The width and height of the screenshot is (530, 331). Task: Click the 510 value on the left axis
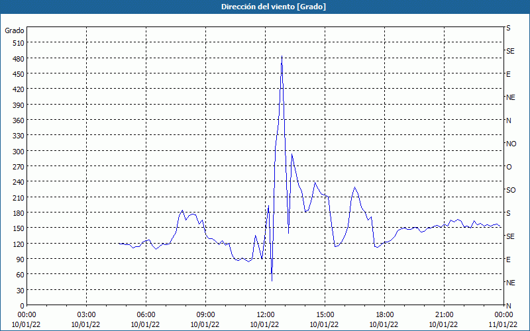pos(18,43)
